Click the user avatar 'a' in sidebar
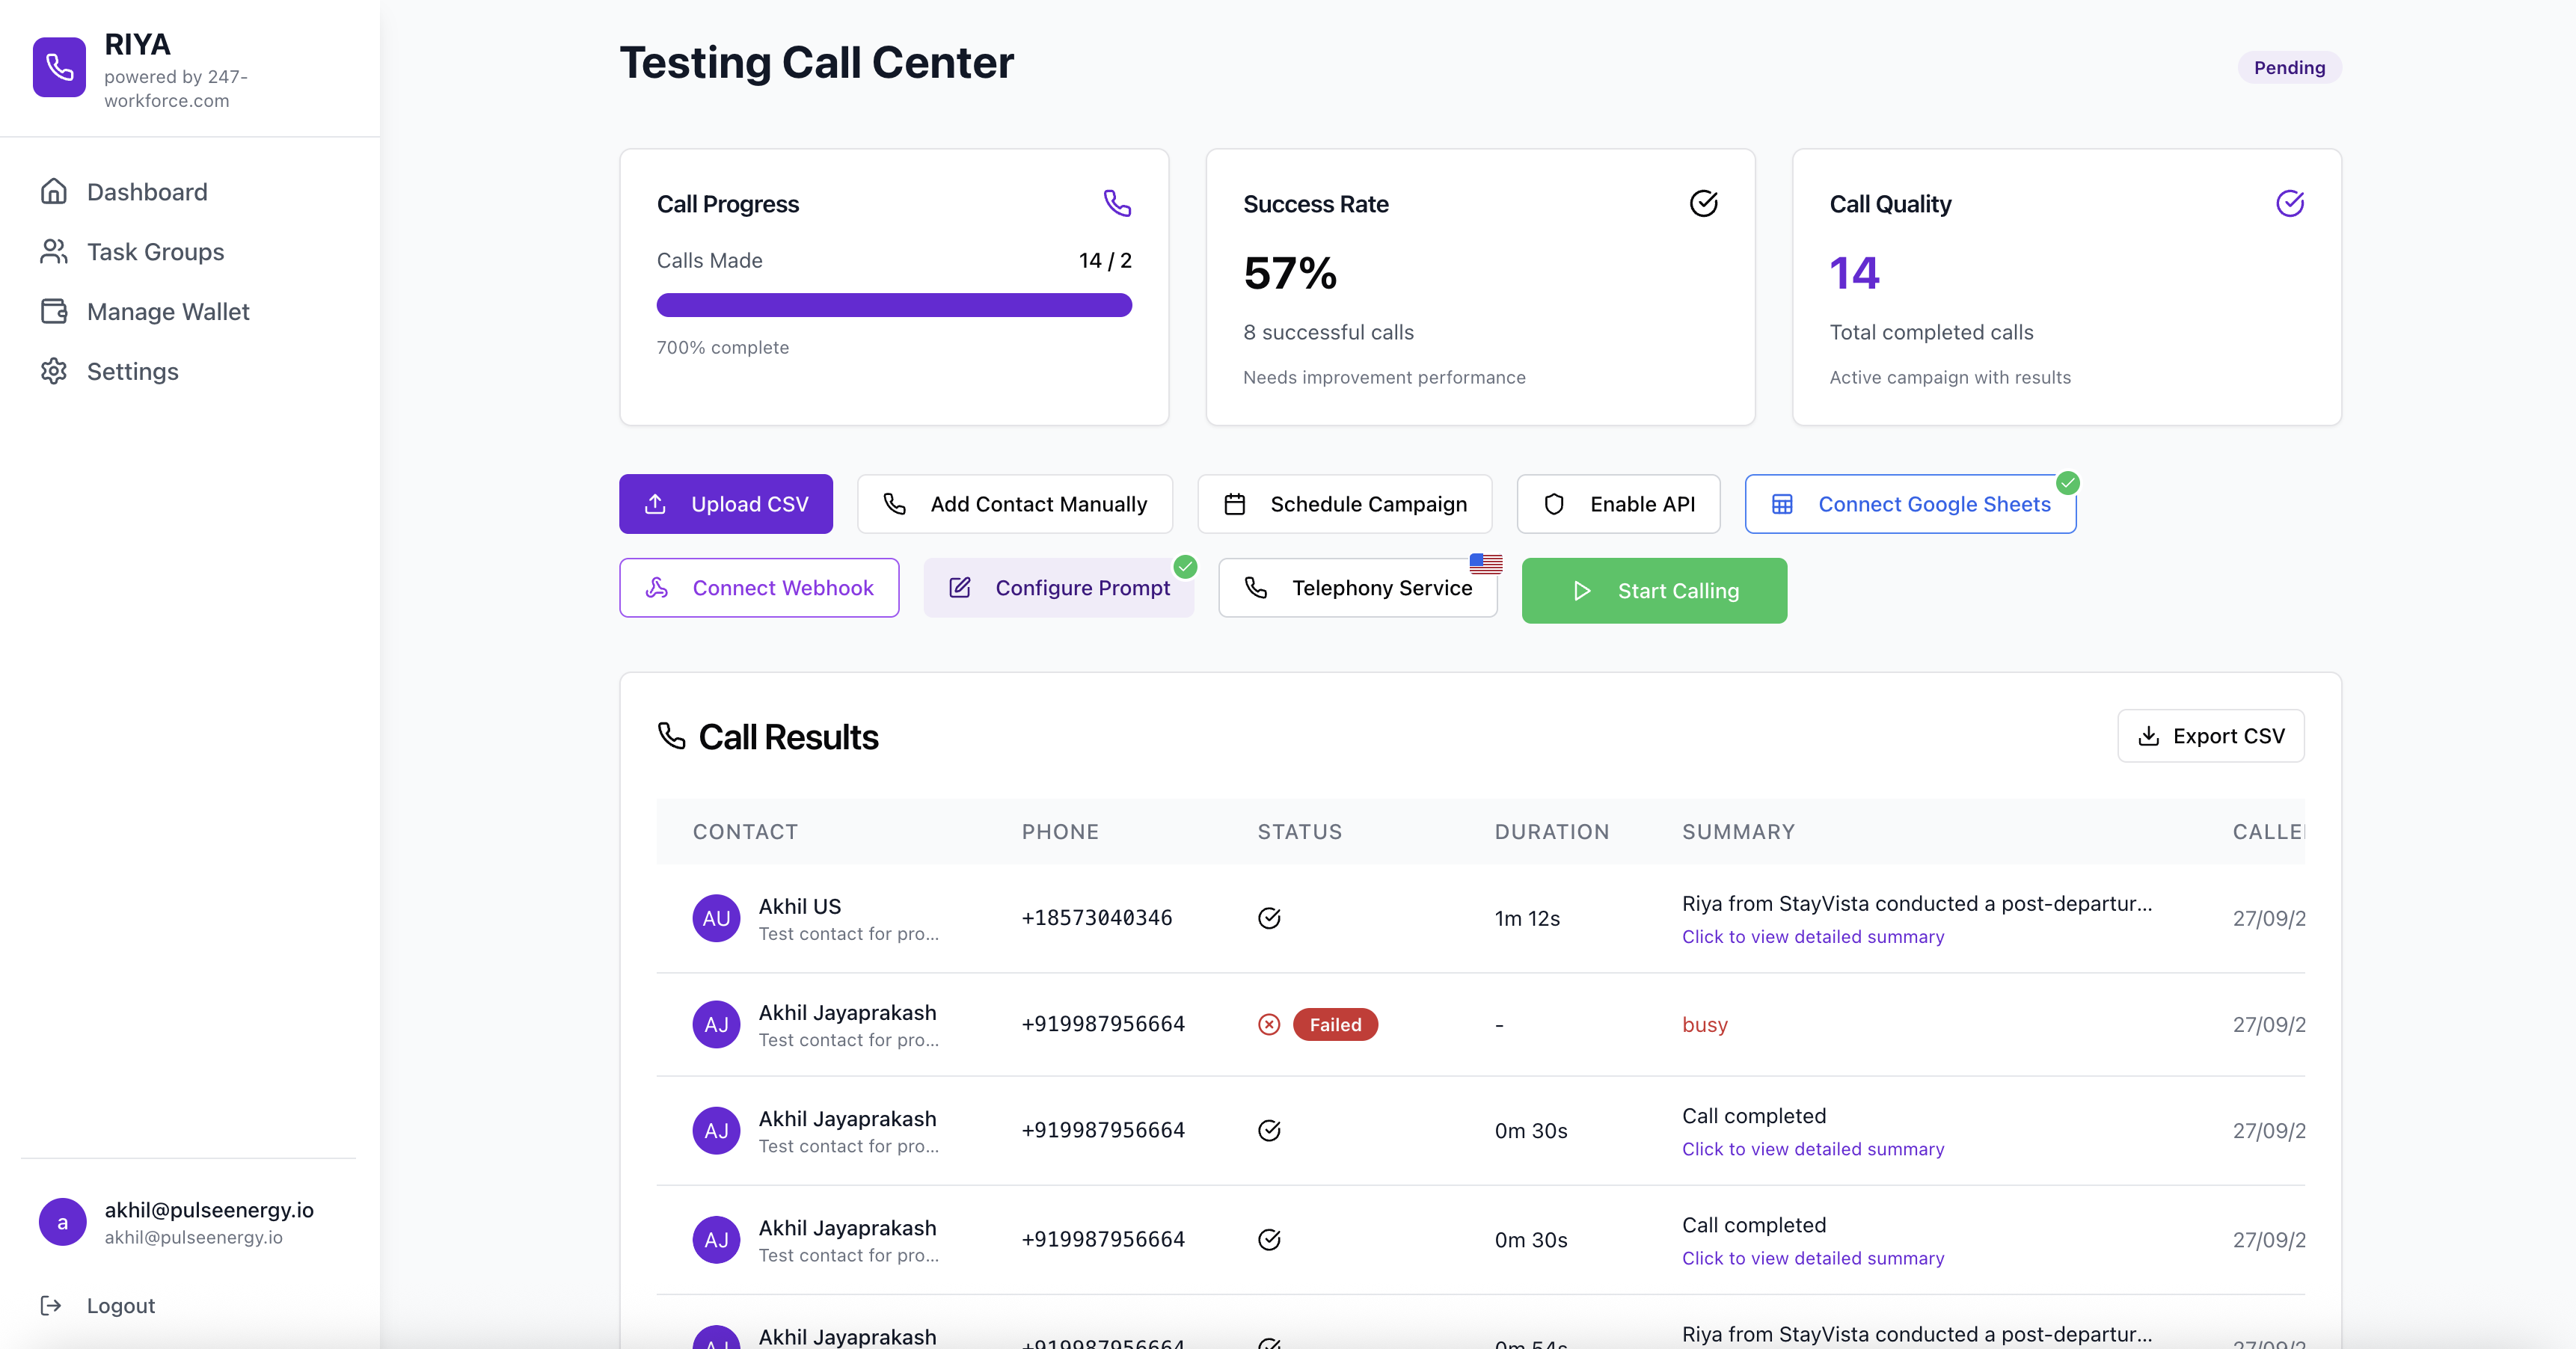The height and width of the screenshot is (1349, 2576). pyautogui.click(x=62, y=1222)
